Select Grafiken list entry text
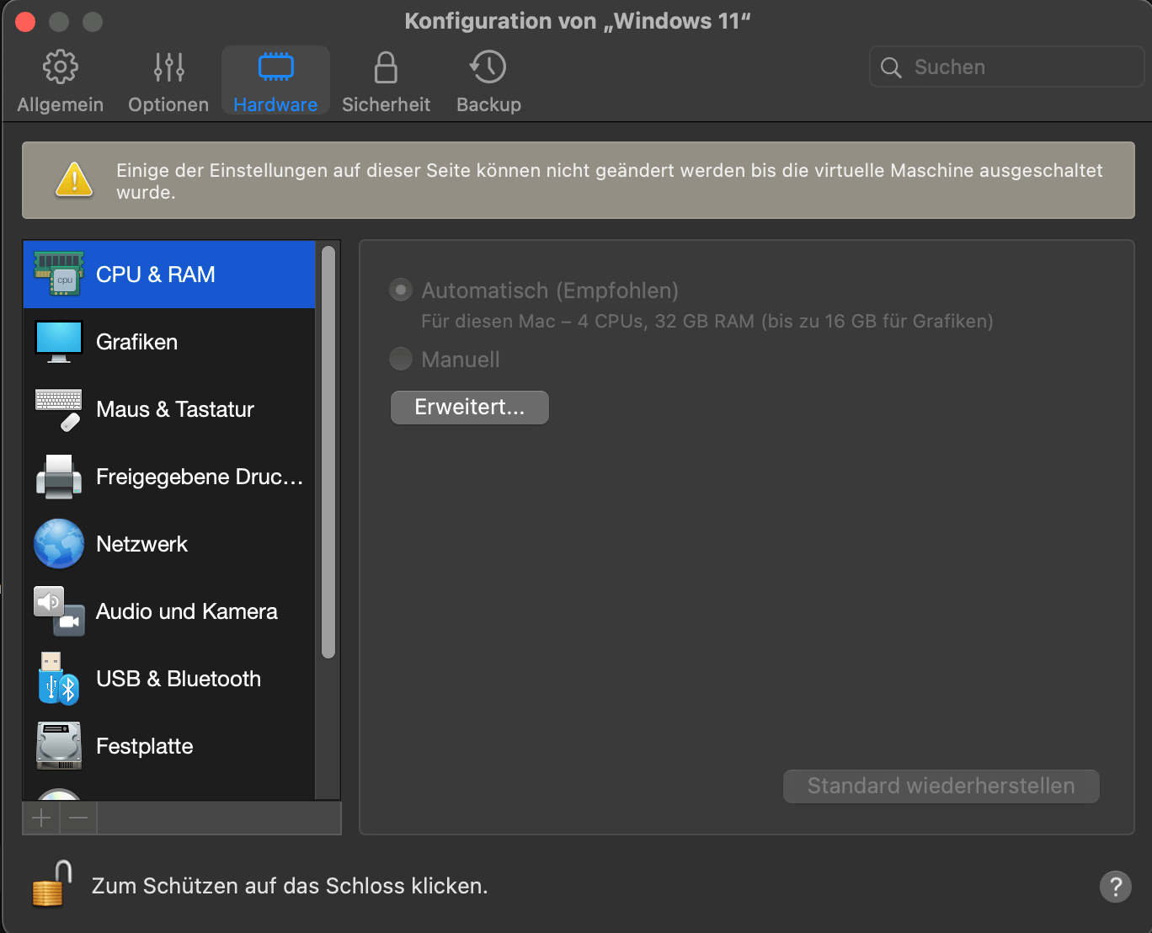The width and height of the screenshot is (1152, 933). [x=136, y=342]
